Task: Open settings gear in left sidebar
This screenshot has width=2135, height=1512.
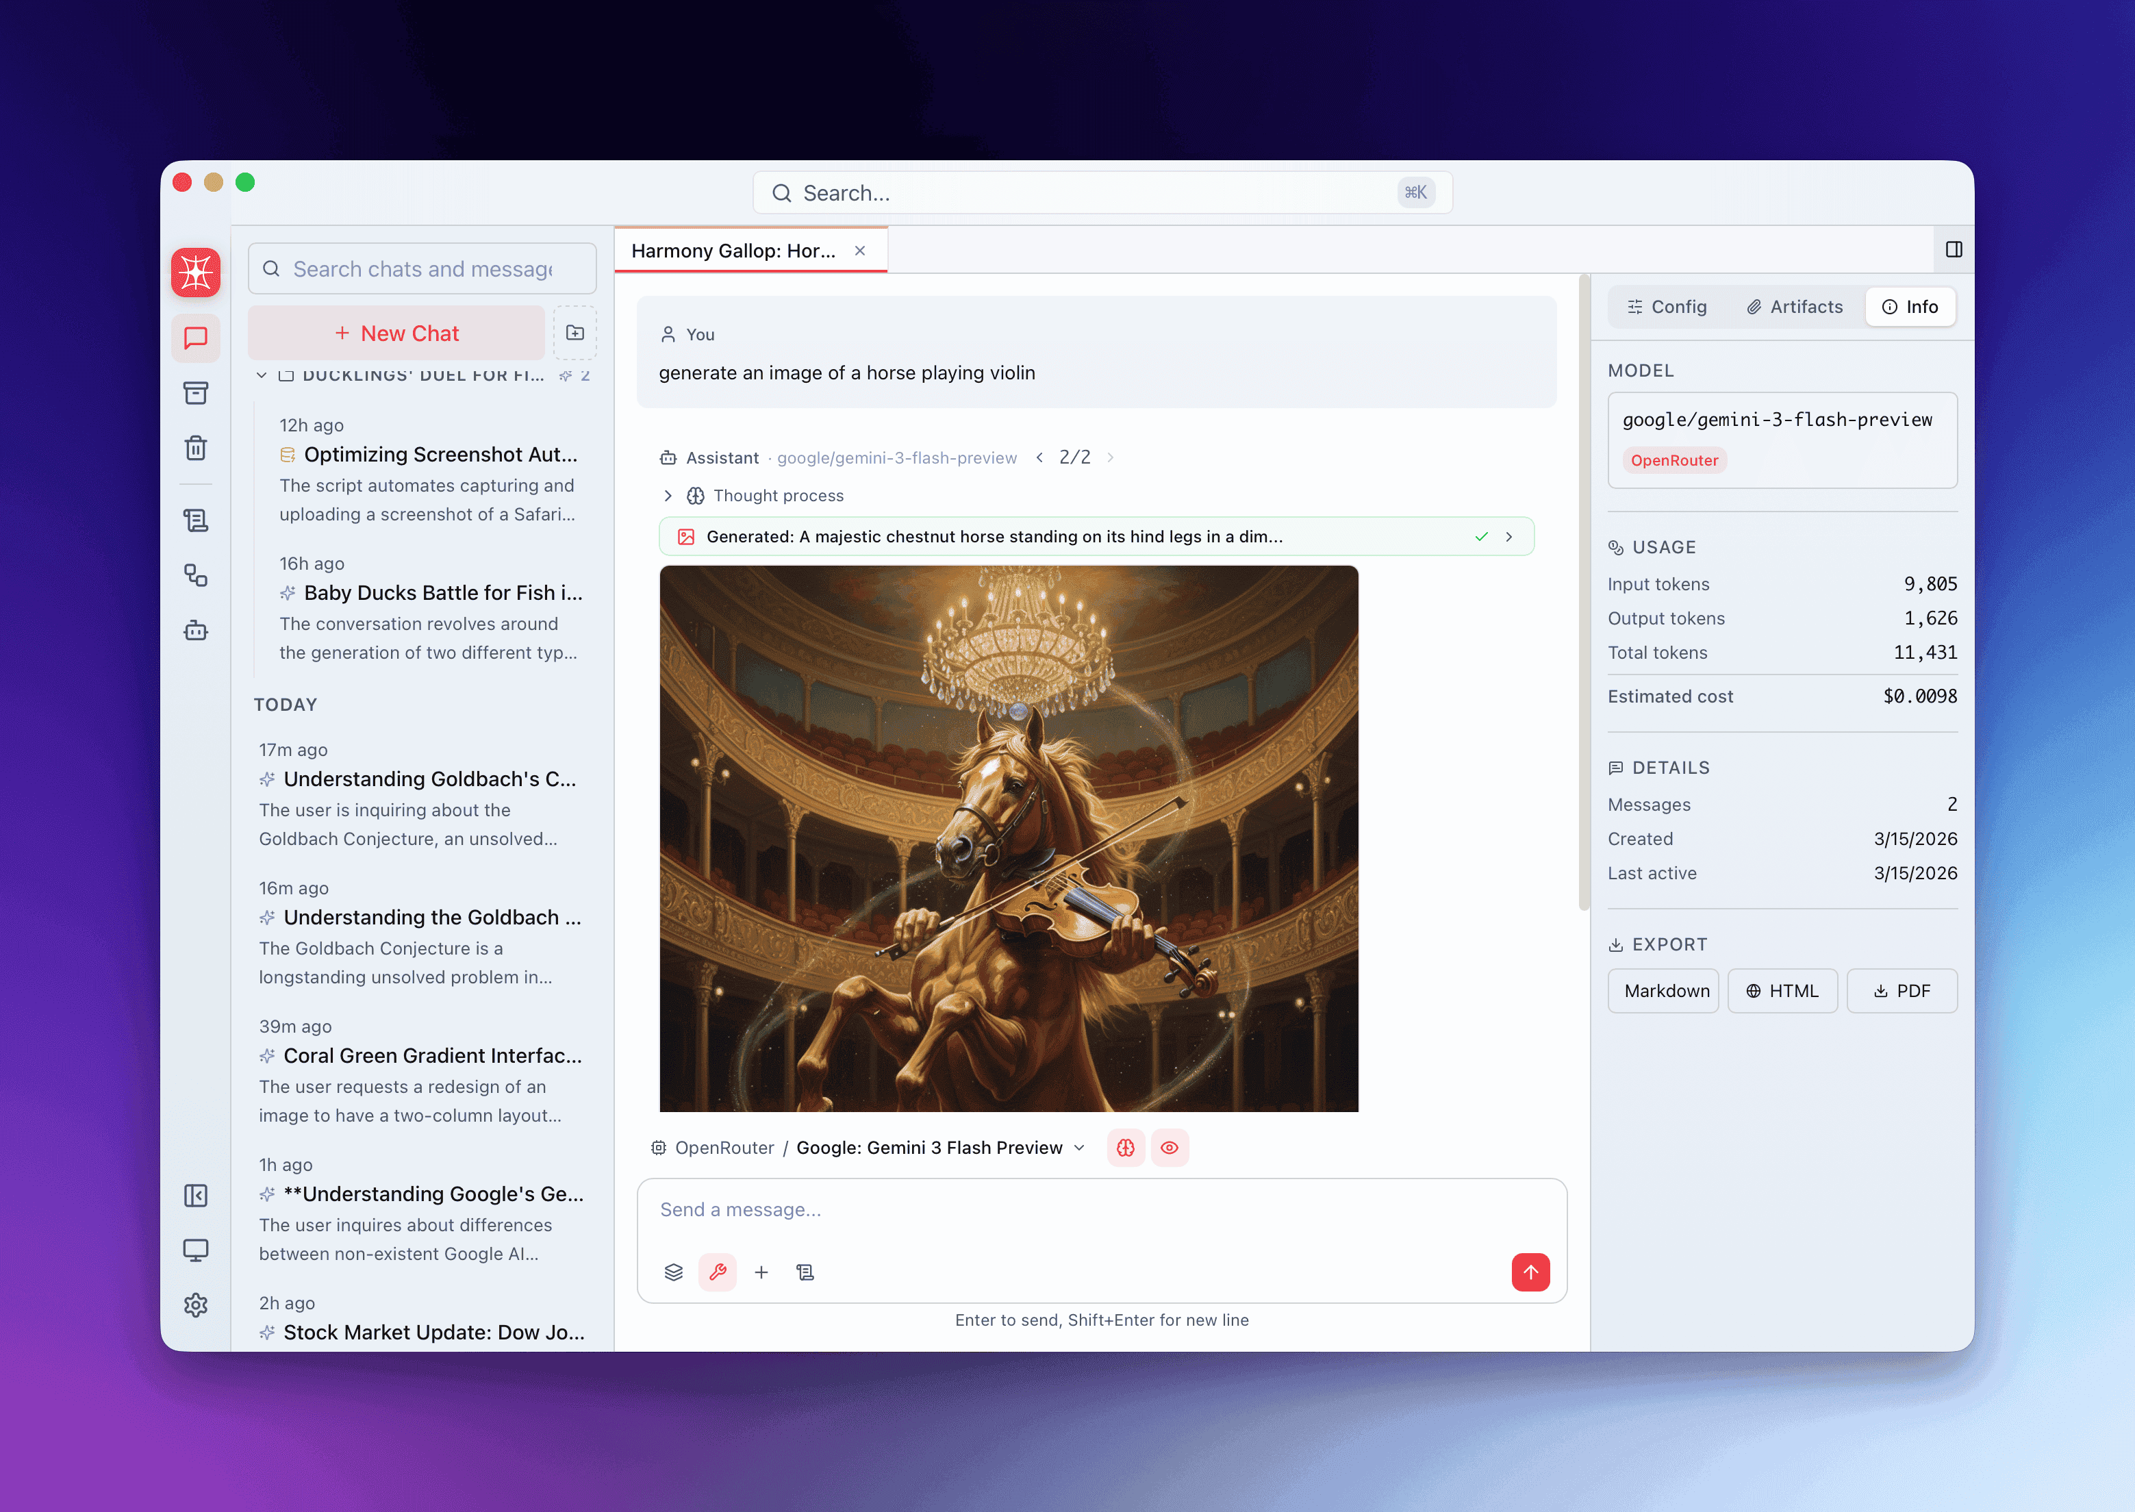Action: pos(195,1305)
